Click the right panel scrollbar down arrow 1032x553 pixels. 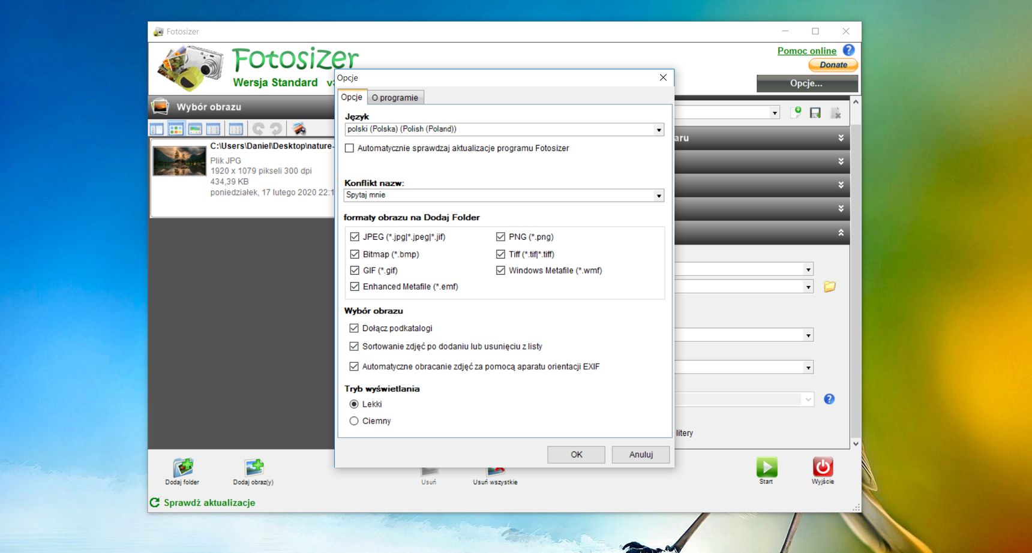pos(856,444)
